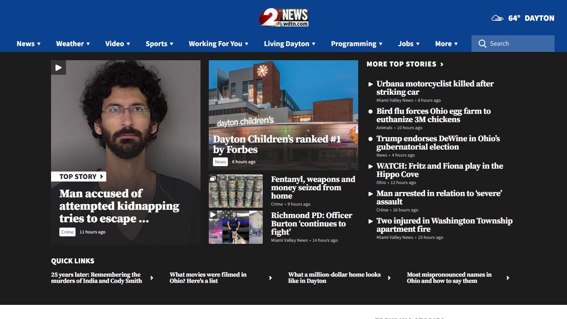567x319 pixels.
Task: Click gallery icon on fentanyl jars thumbnail
Action: click(x=213, y=179)
